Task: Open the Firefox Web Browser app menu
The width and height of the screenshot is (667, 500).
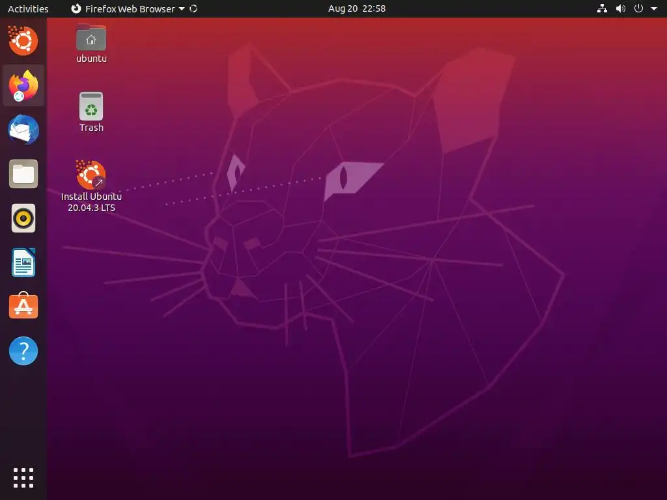Action: pyautogui.click(x=128, y=8)
